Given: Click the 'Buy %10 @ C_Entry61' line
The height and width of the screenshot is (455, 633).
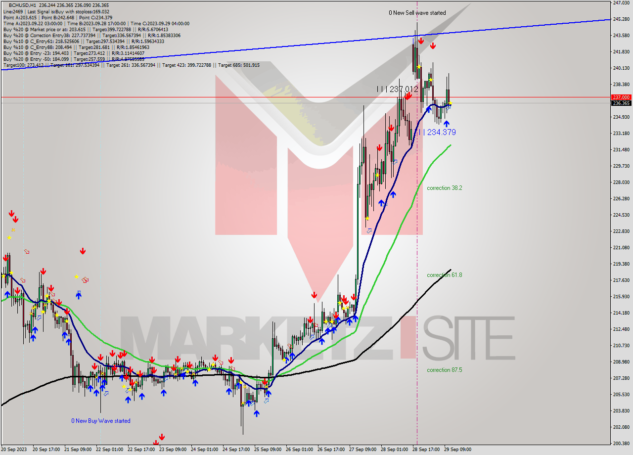Looking at the screenshot, I should click(84, 41).
